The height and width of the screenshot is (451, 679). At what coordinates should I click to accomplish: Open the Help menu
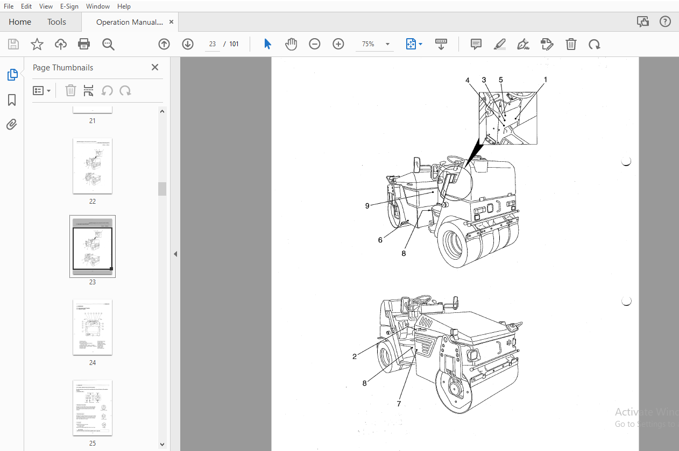pos(124,6)
